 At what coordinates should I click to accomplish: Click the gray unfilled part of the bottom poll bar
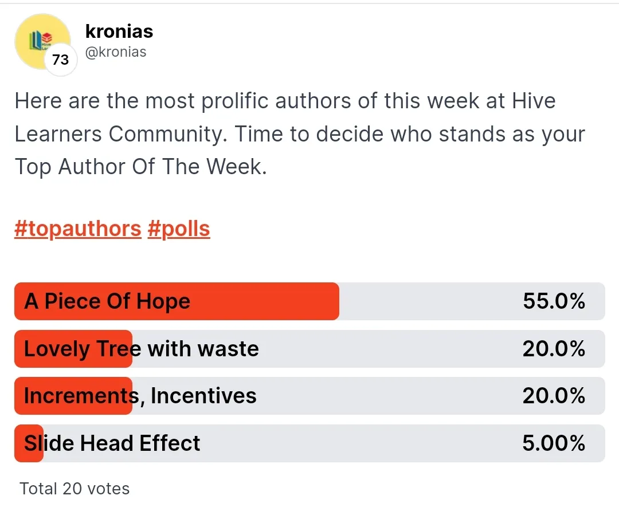pyautogui.click(x=355, y=443)
